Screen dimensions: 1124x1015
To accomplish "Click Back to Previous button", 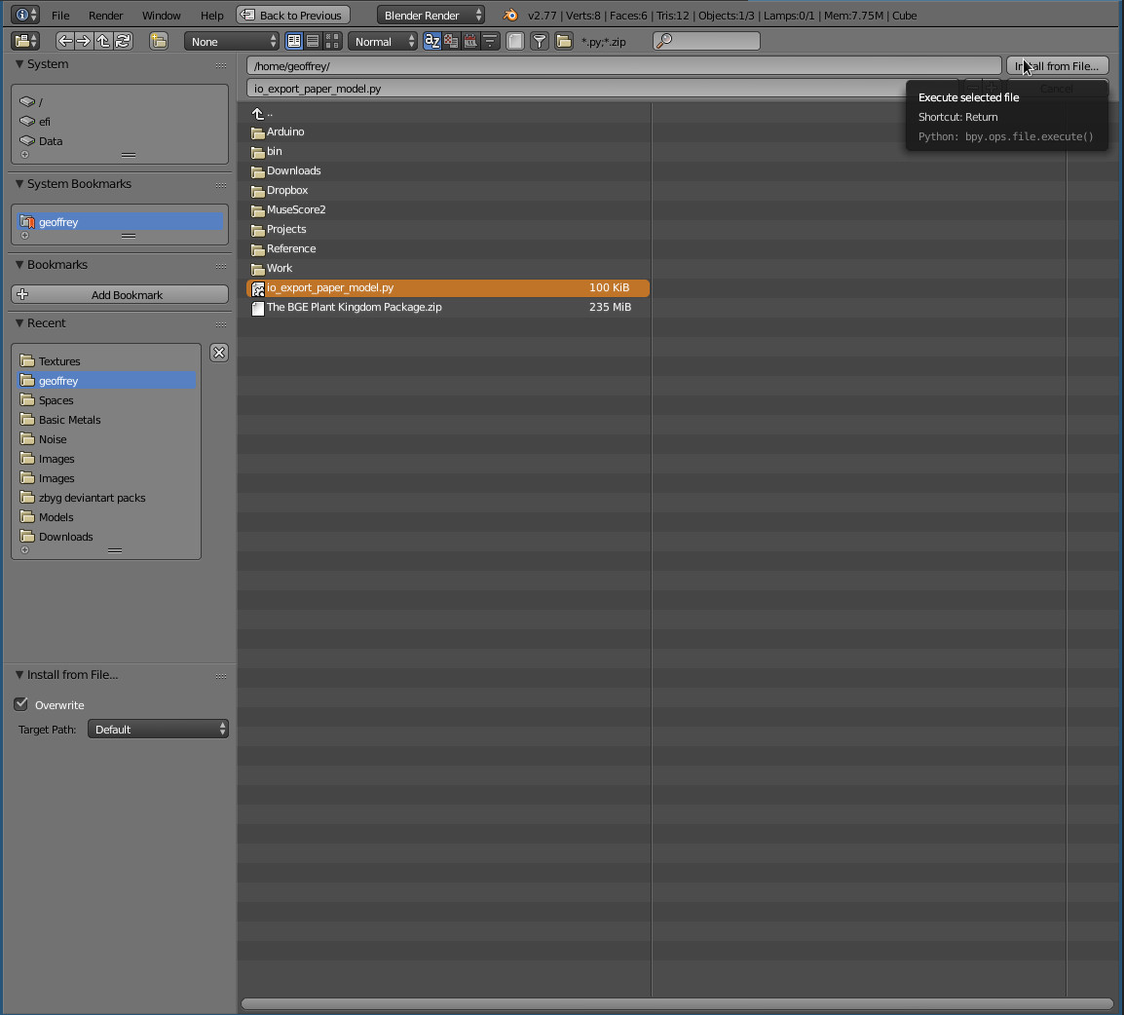I will click(x=293, y=15).
